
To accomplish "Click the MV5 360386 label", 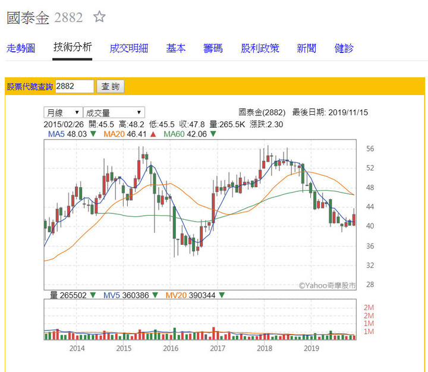I will 126,295.
